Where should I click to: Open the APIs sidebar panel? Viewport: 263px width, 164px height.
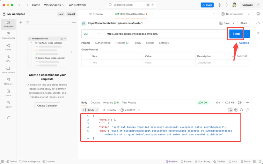coord(8,59)
